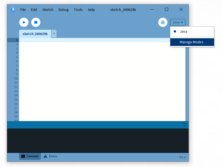
Task: Switch to the Console panel
Action: pyautogui.click(x=30, y=156)
